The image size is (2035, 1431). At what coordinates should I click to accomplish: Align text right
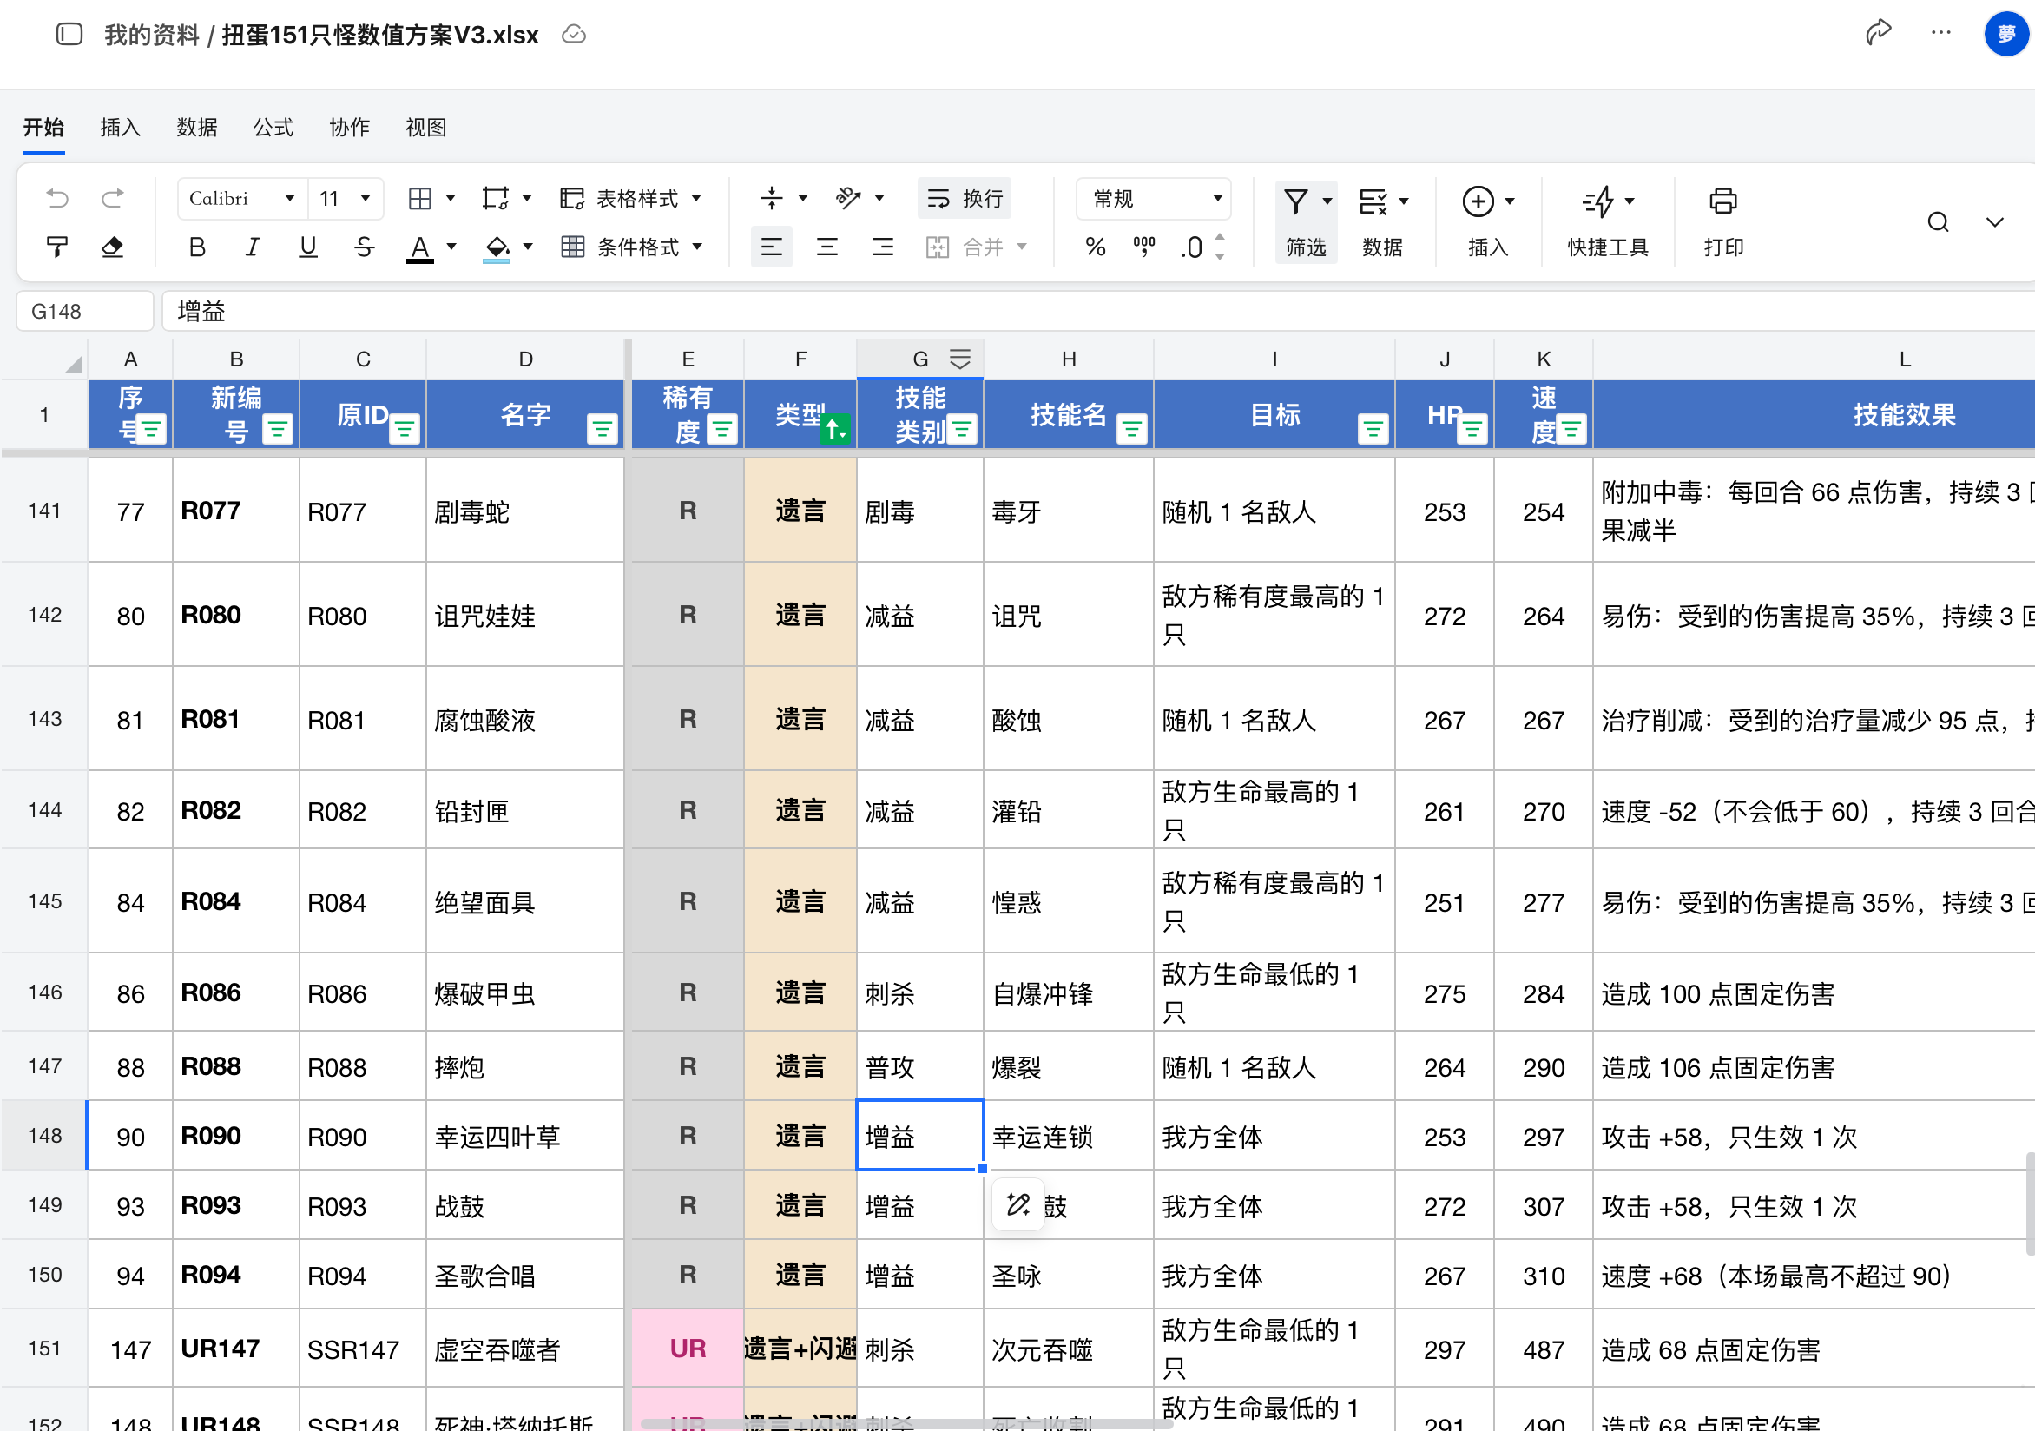(x=883, y=247)
